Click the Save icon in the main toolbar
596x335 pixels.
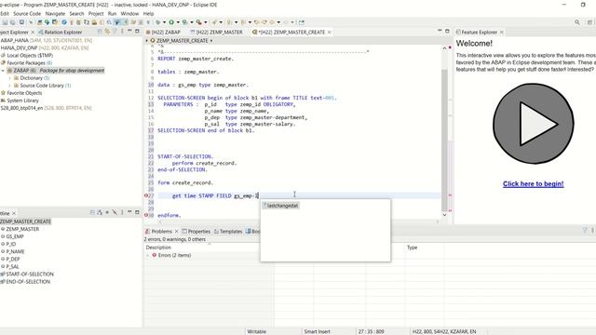coord(5,22)
